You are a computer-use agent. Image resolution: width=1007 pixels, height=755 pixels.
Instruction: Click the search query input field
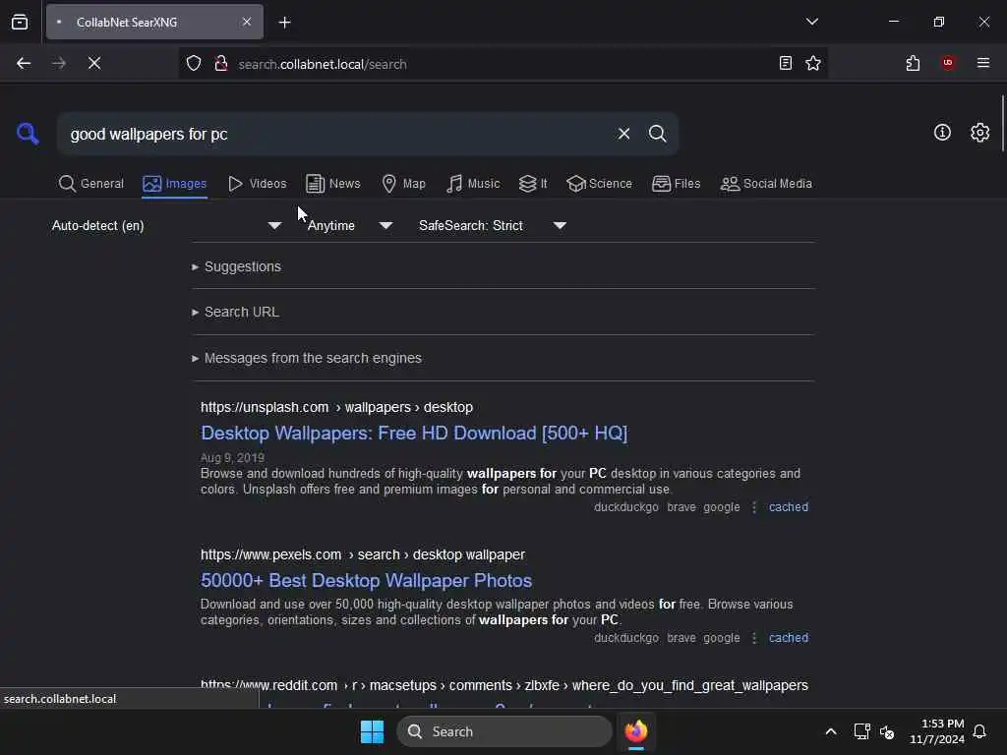pos(337,134)
